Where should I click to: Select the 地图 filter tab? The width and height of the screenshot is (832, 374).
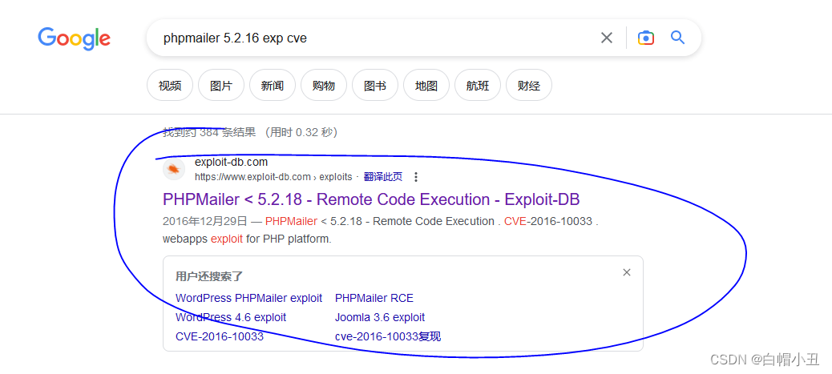[426, 86]
